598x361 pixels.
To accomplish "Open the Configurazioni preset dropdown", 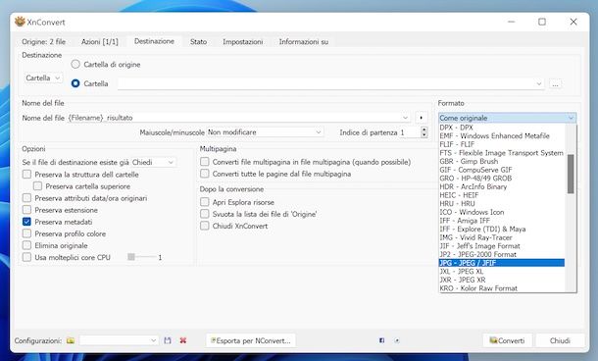I will pyautogui.click(x=119, y=340).
